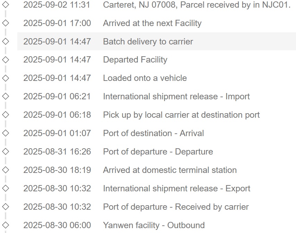The width and height of the screenshot is (296, 233).
Task: Click diamond marker for Yanwen facility Outbound
Action: 6,225
